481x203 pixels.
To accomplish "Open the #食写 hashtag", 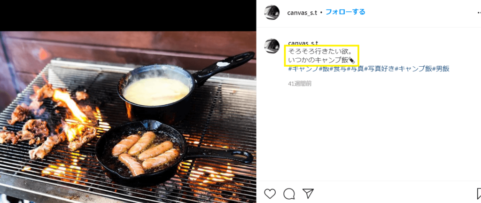I will point(338,69).
